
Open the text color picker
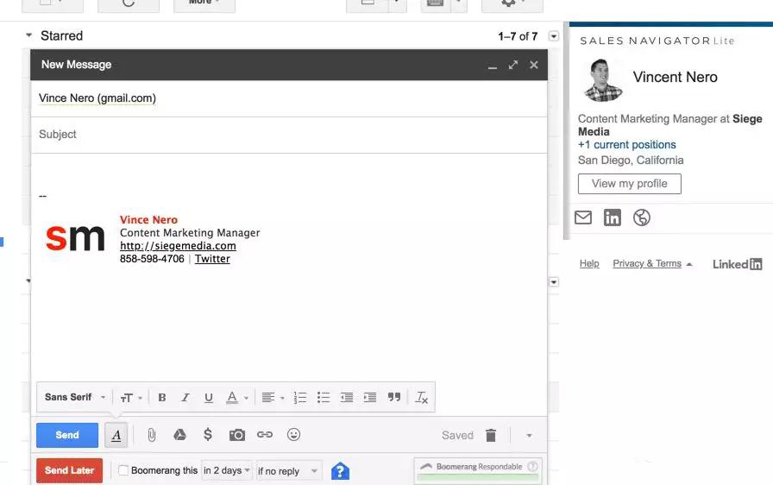pyautogui.click(x=236, y=398)
